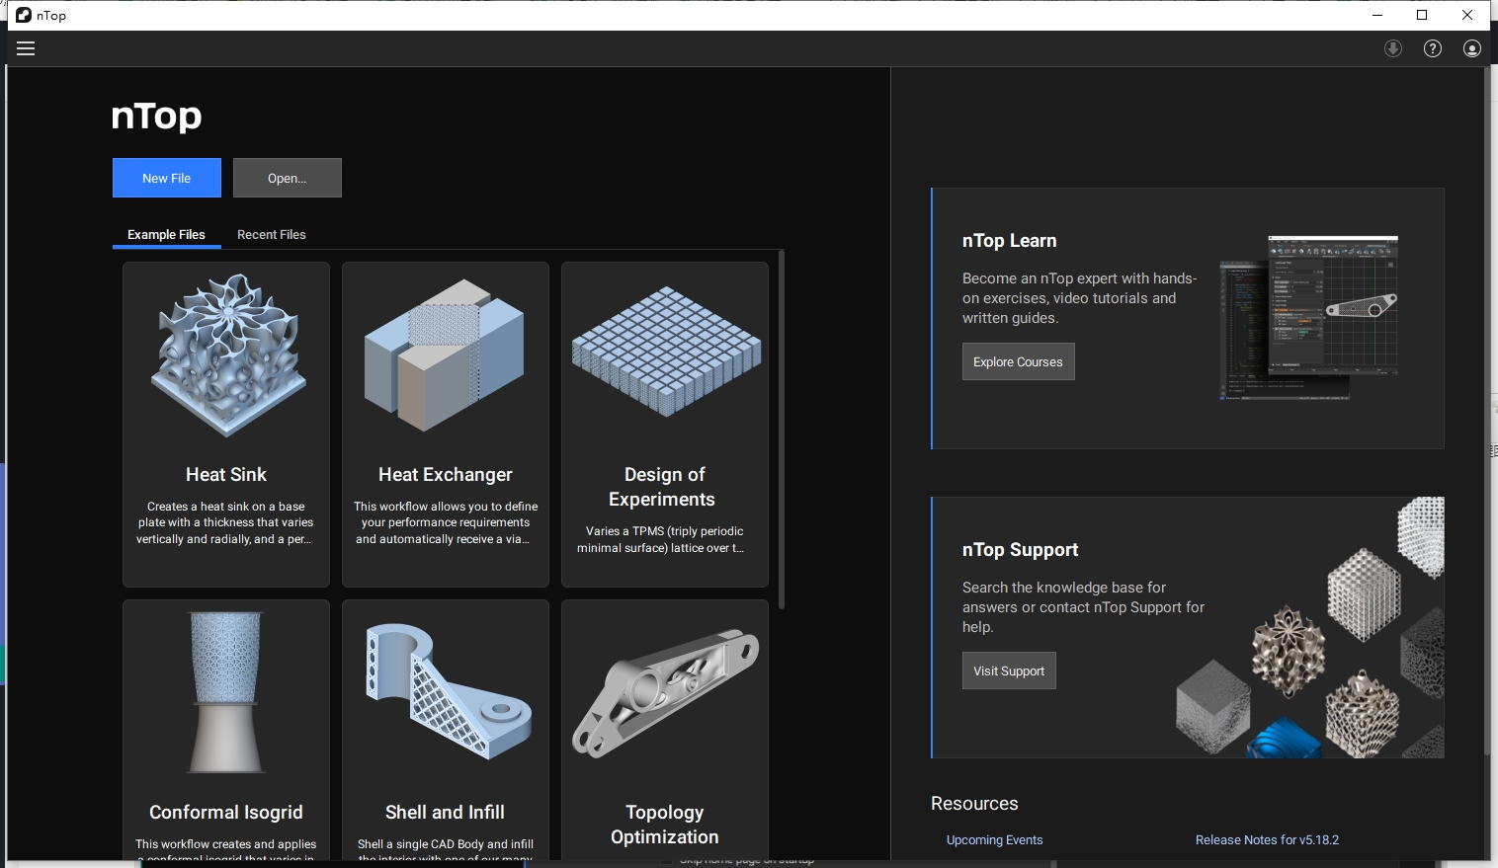The width and height of the screenshot is (1498, 868).
Task: Open the Conformal Isogrid example
Action: (x=226, y=731)
